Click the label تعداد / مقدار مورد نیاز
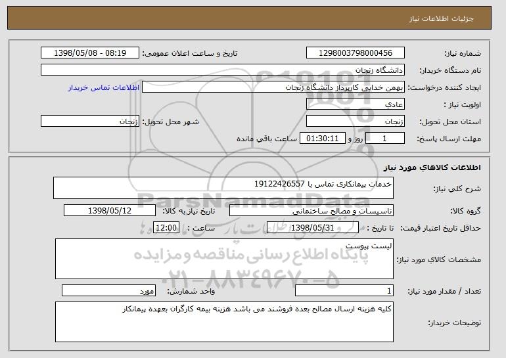The height and width of the screenshot is (358, 506). 444,291
